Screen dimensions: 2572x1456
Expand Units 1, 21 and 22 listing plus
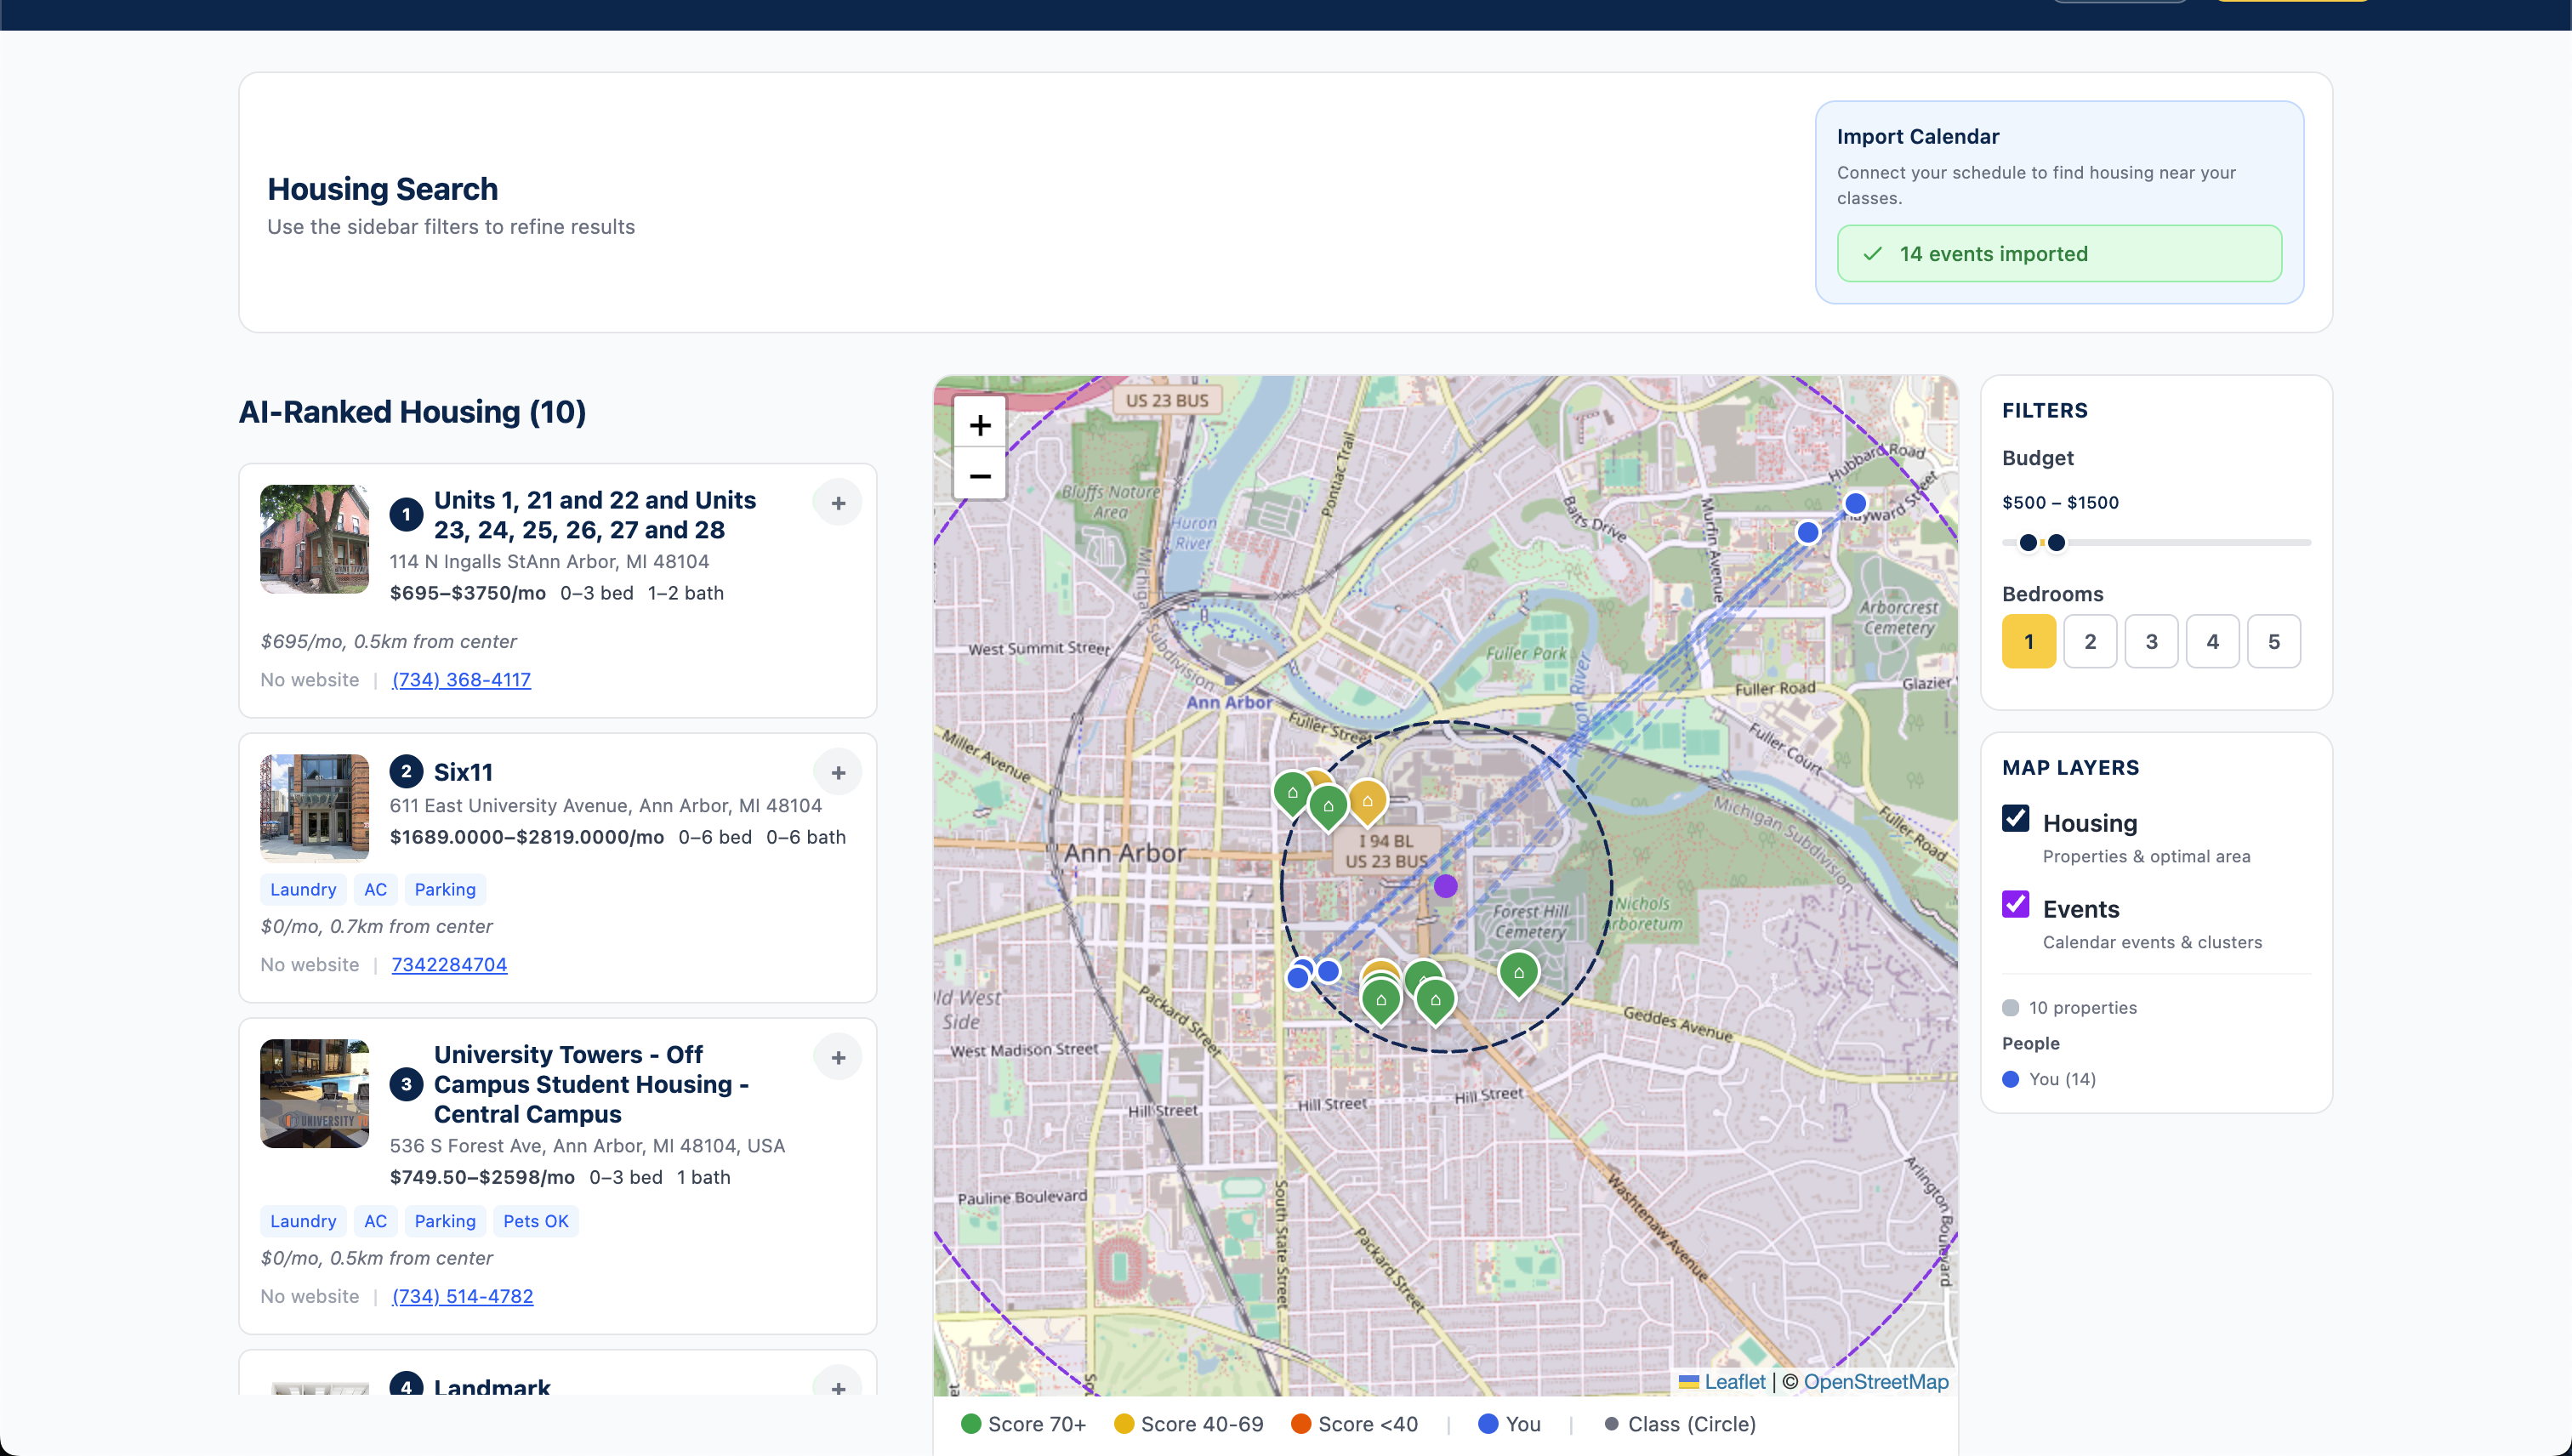(x=838, y=503)
